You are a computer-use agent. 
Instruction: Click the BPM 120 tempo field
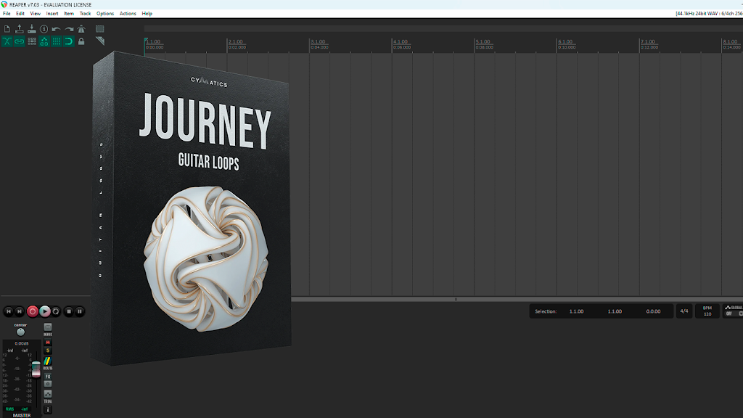707,311
